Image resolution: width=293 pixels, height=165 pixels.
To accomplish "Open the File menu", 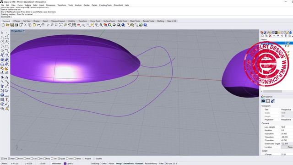I will coord(2,5).
